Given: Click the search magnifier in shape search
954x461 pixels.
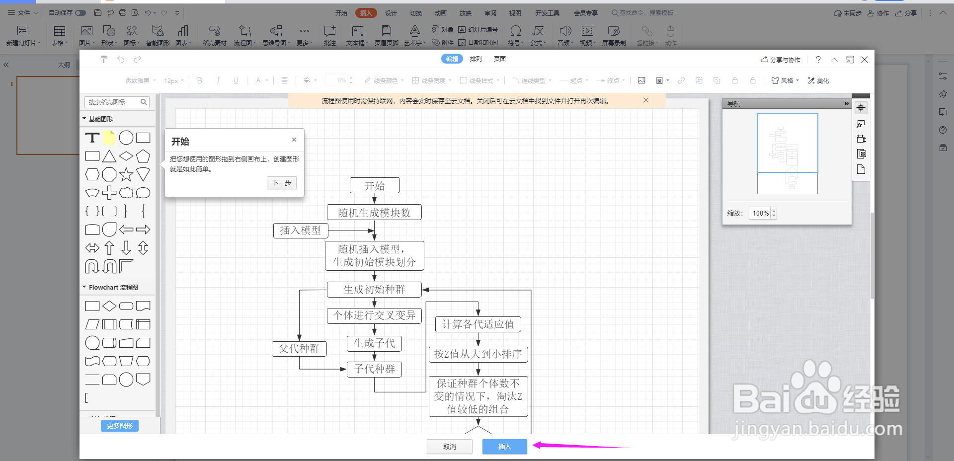Looking at the screenshot, I should click(x=144, y=102).
